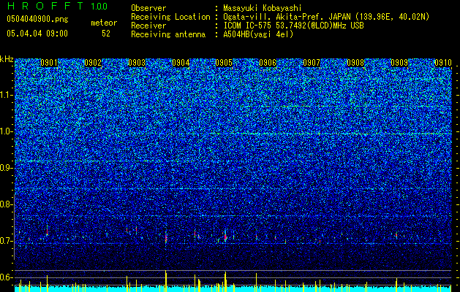
Task: Click the HROFFT 1.0.0 title text
Action: pos(58,6)
